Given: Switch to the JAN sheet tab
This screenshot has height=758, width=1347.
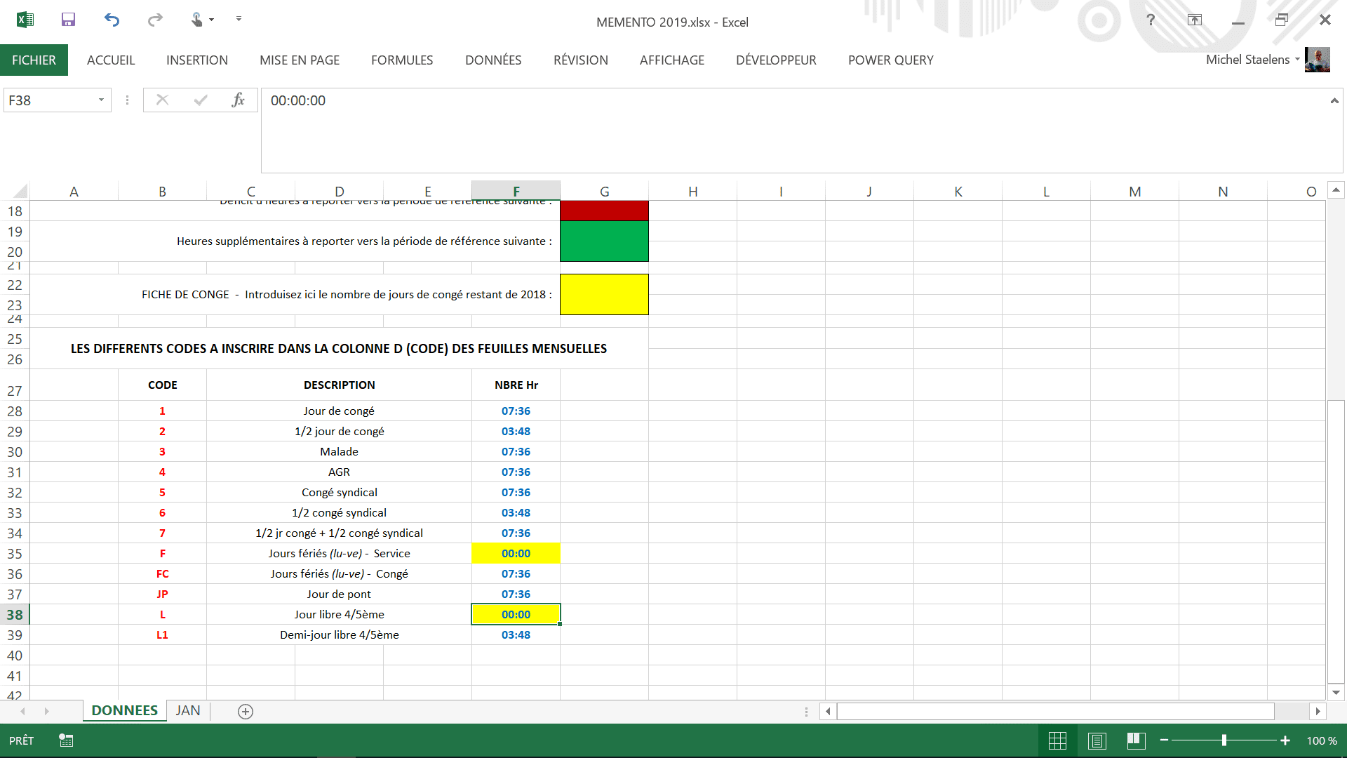Looking at the screenshot, I should [x=188, y=711].
